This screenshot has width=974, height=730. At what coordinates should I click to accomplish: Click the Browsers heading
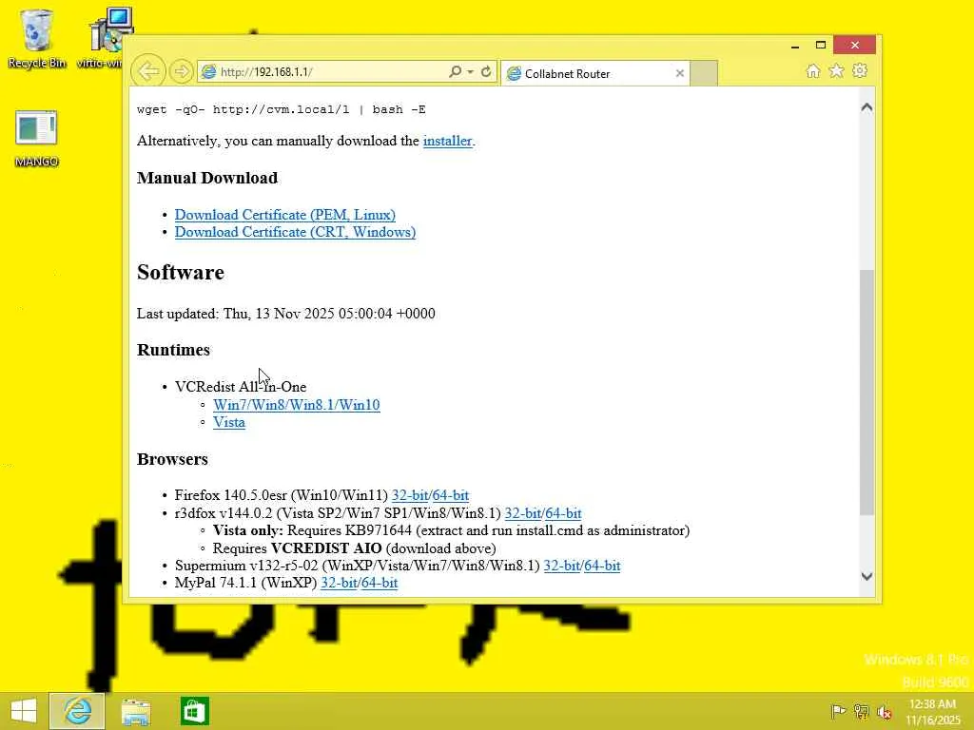(x=172, y=459)
